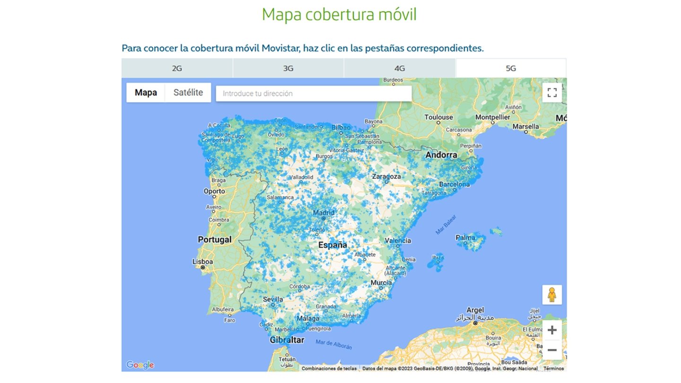
Task: Click the España country label
Action: point(332,245)
